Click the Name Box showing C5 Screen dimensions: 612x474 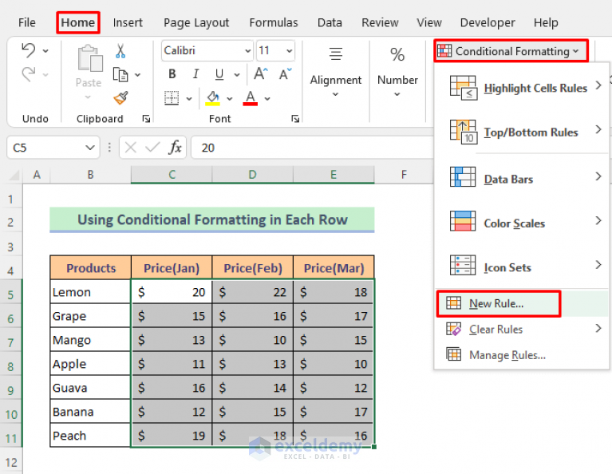pyautogui.click(x=45, y=148)
